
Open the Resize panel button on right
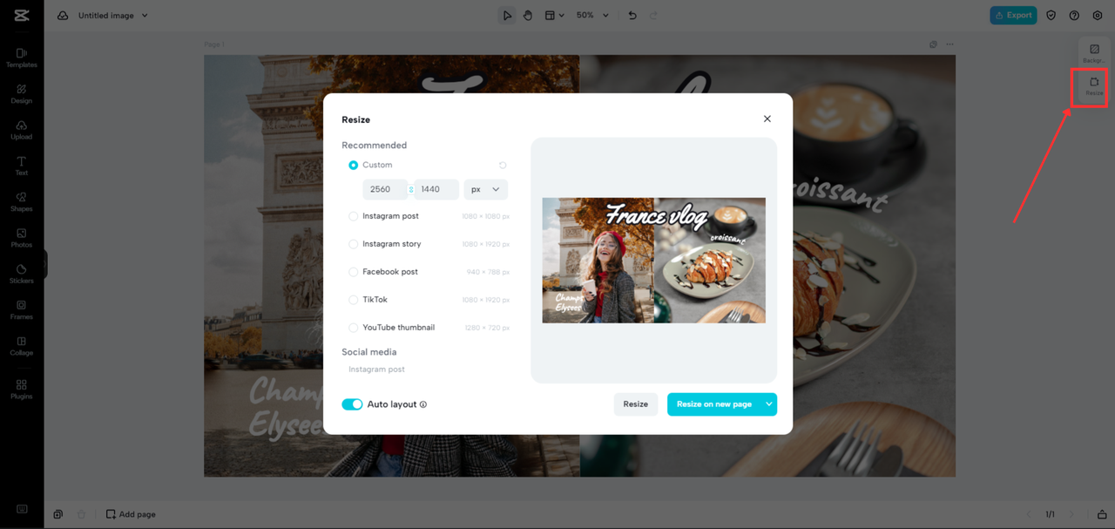pyautogui.click(x=1094, y=86)
